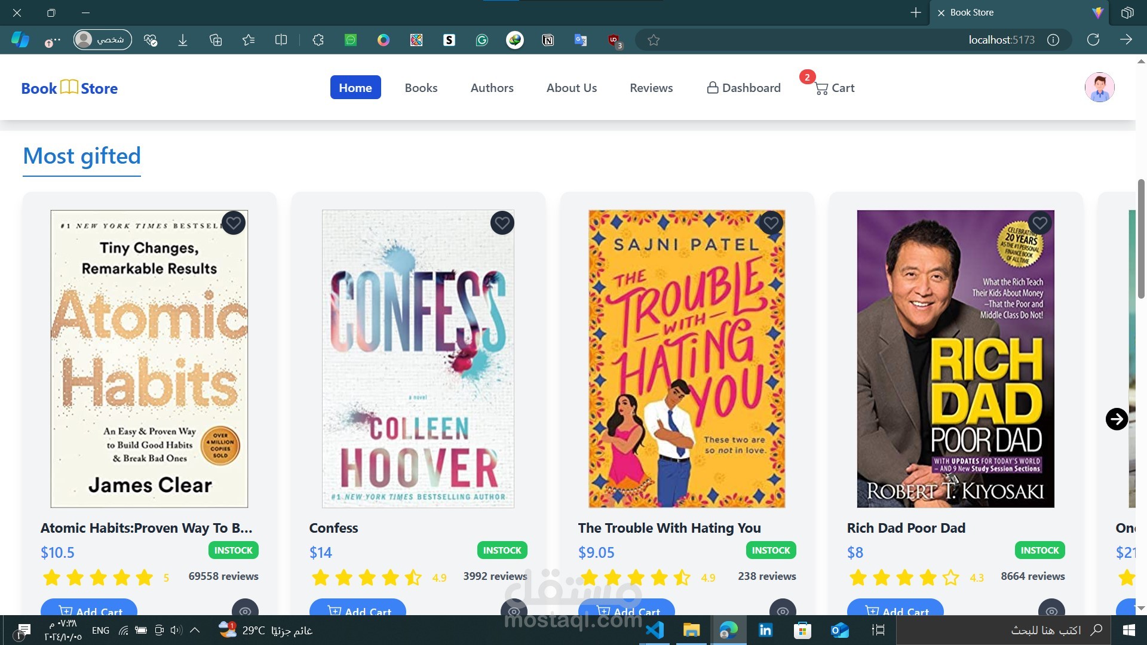This screenshot has width=1147, height=645.
Task: Show quick preview of Confess book
Action: click(x=514, y=611)
